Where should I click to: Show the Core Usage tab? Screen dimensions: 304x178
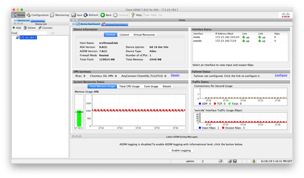tap(151, 86)
